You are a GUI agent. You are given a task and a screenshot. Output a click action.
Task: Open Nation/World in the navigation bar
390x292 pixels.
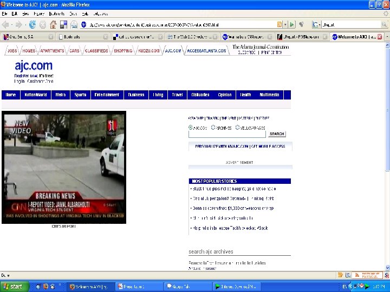click(x=36, y=95)
